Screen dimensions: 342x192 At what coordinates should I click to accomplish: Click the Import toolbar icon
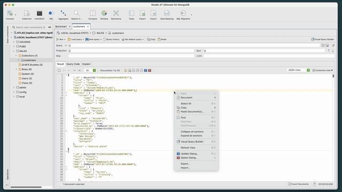153,15
